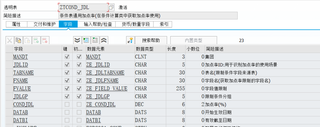
Task: Select the row selector for the FVALUE row
Action: coord(9,89)
